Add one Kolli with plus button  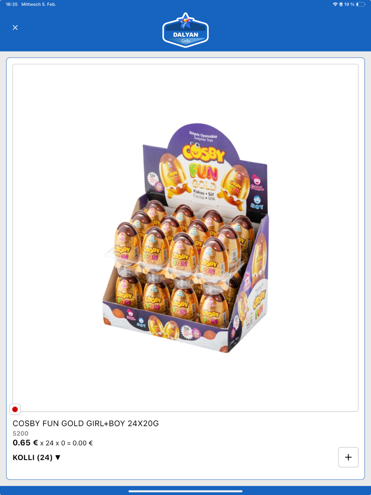[348, 457]
